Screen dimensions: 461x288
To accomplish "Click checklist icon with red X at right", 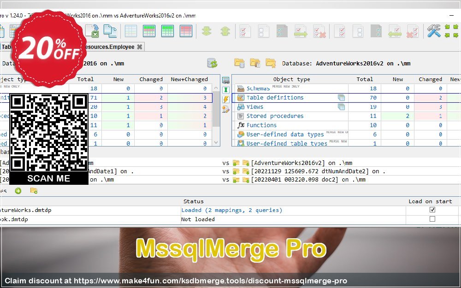I will (319, 31).
